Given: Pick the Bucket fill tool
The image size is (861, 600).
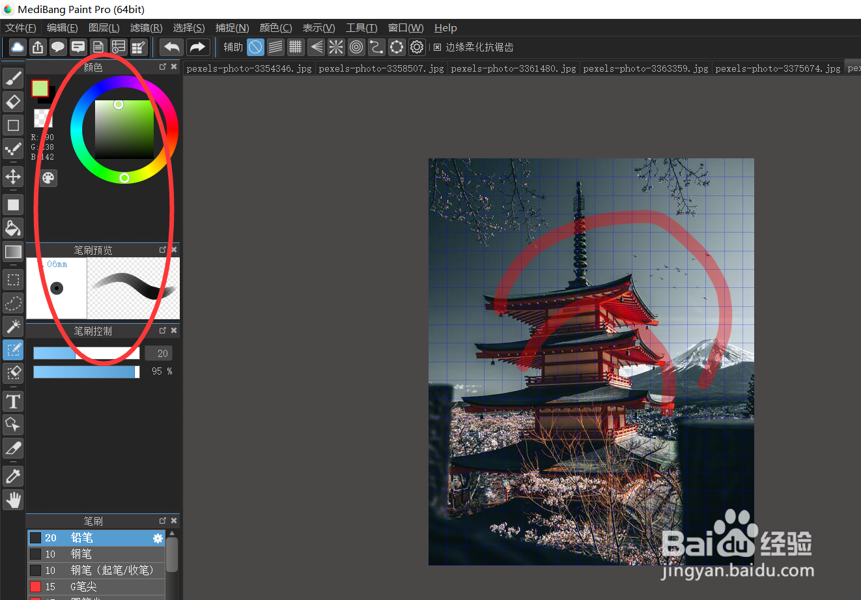Looking at the screenshot, I should [x=13, y=228].
